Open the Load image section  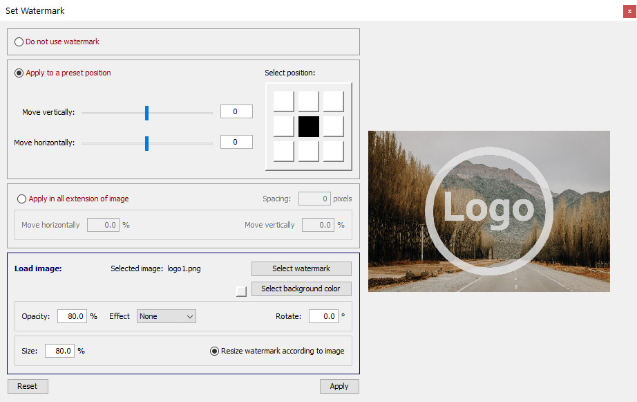pyautogui.click(x=37, y=268)
